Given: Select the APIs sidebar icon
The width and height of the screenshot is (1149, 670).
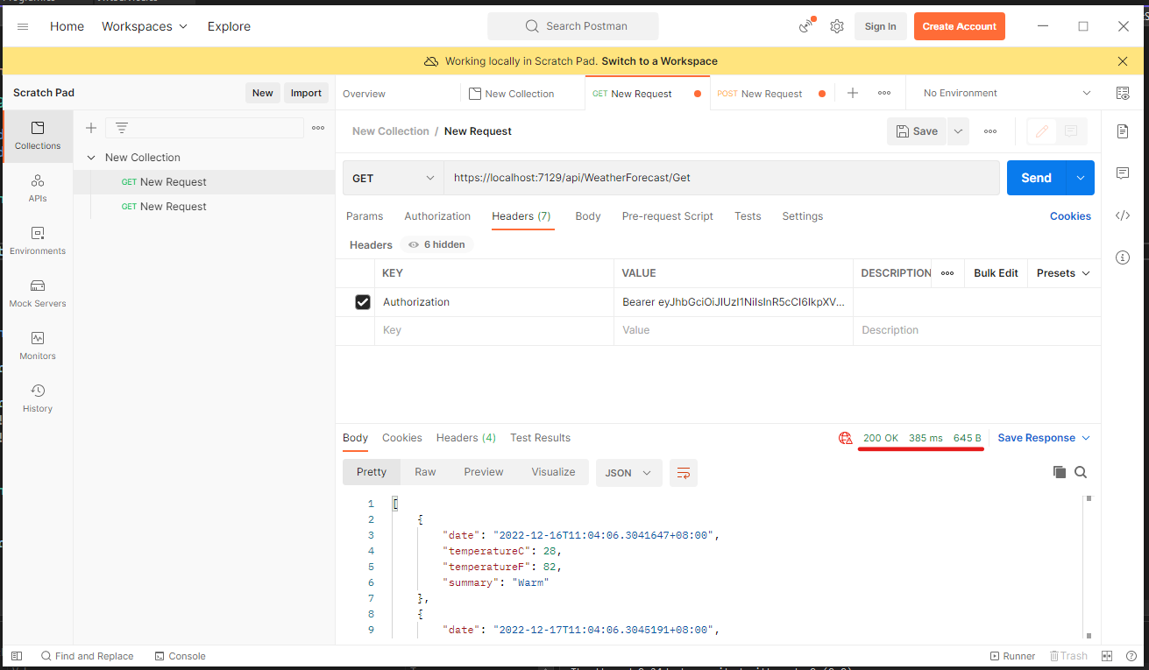Looking at the screenshot, I should click(x=38, y=188).
